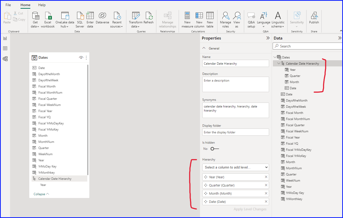Open the File menu
The width and height of the screenshot is (343, 218).
click(8, 5)
